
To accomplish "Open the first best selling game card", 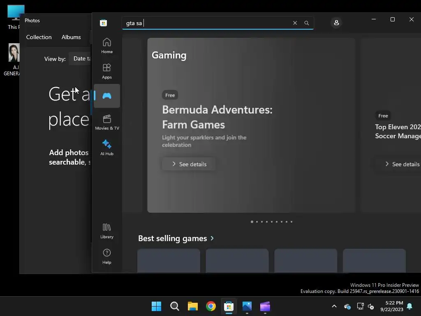I will pos(169,260).
